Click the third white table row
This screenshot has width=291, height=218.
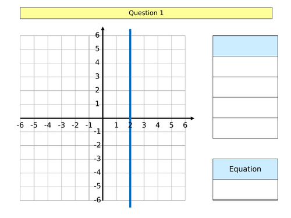click(x=245, y=108)
